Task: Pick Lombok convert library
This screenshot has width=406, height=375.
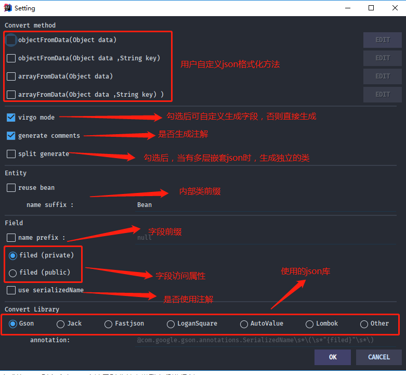Action: pos(309,324)
